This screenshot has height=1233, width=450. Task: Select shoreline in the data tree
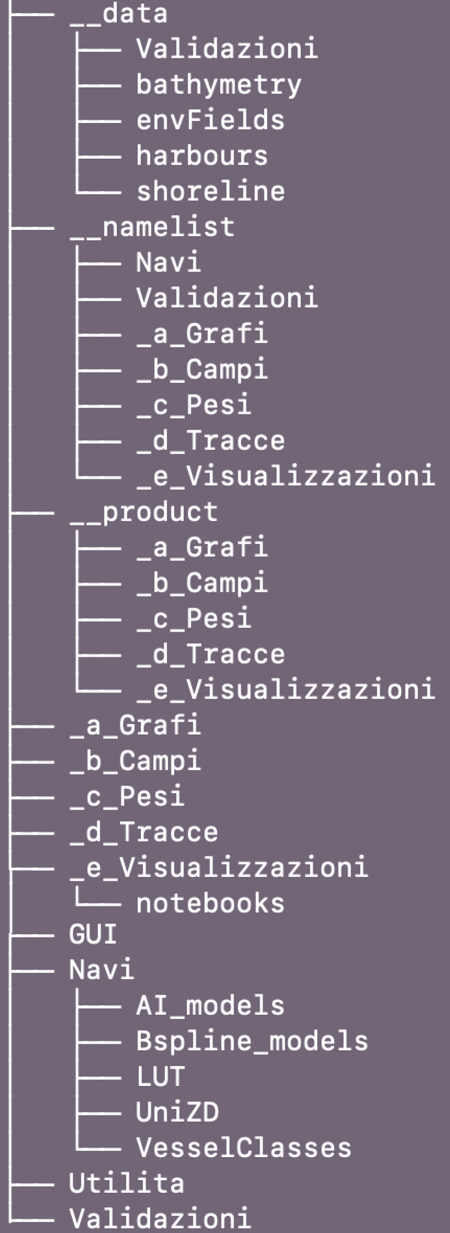click(x=210, y=191)
